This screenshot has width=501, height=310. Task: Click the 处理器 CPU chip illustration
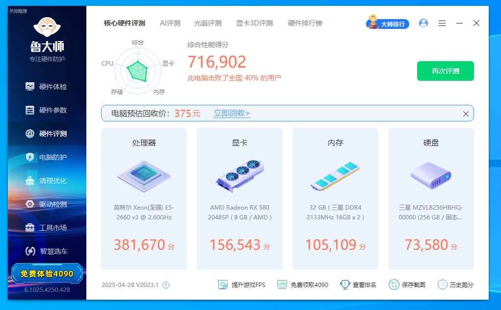click(x=144, y=176)
